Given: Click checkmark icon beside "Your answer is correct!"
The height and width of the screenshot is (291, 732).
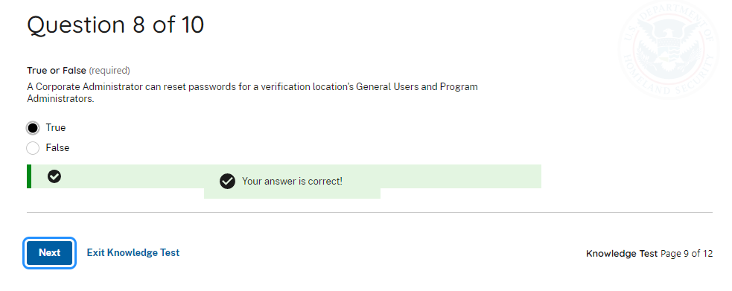Looking at the screenshot, I should (227, 181).
